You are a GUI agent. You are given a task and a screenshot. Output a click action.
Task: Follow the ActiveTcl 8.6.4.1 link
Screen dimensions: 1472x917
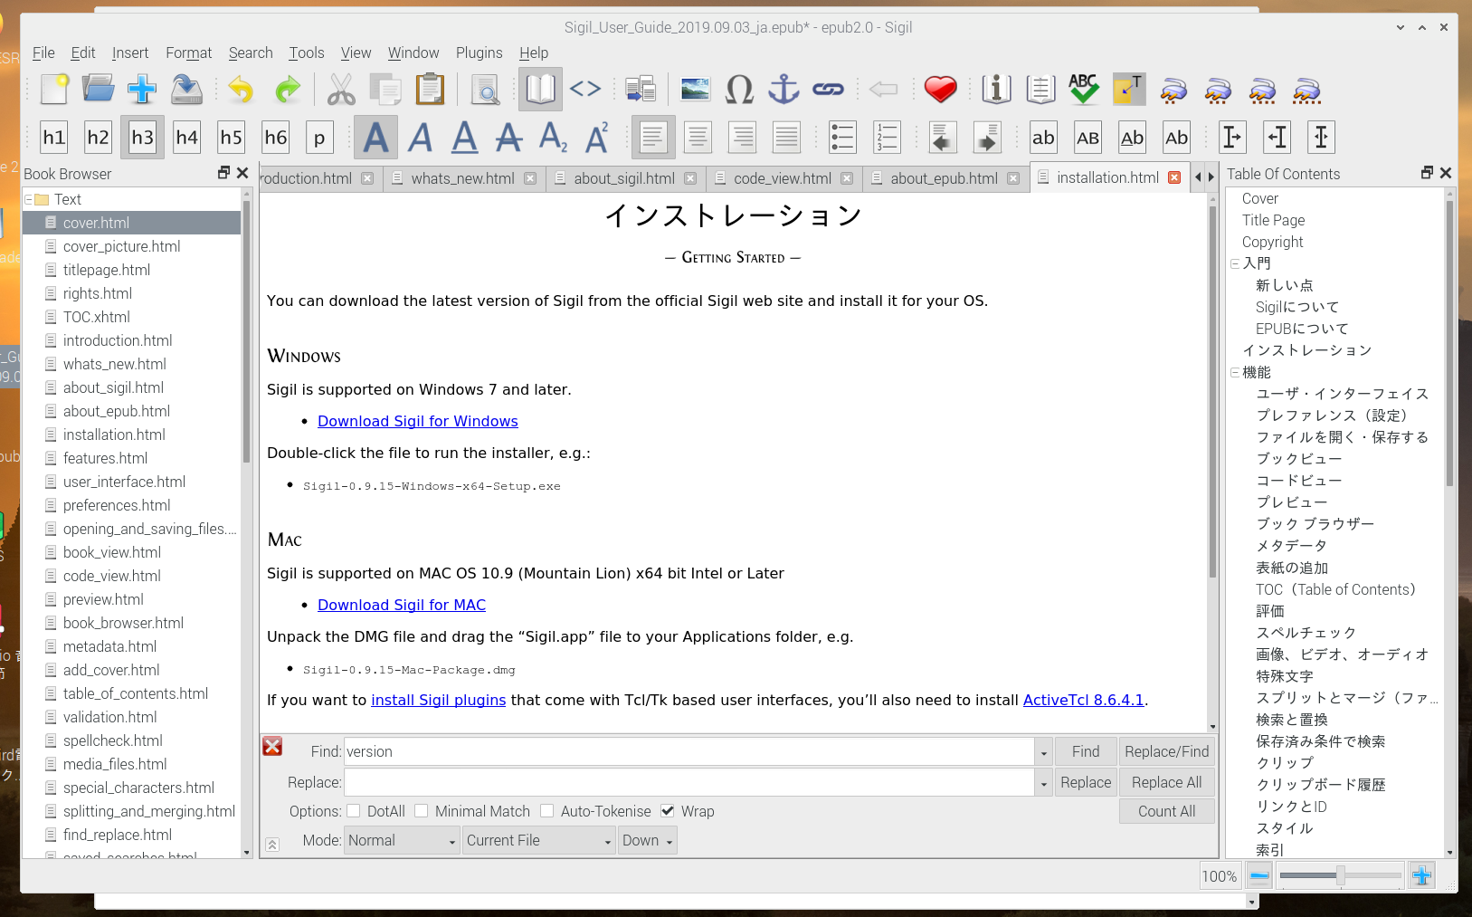(1084, 700)
